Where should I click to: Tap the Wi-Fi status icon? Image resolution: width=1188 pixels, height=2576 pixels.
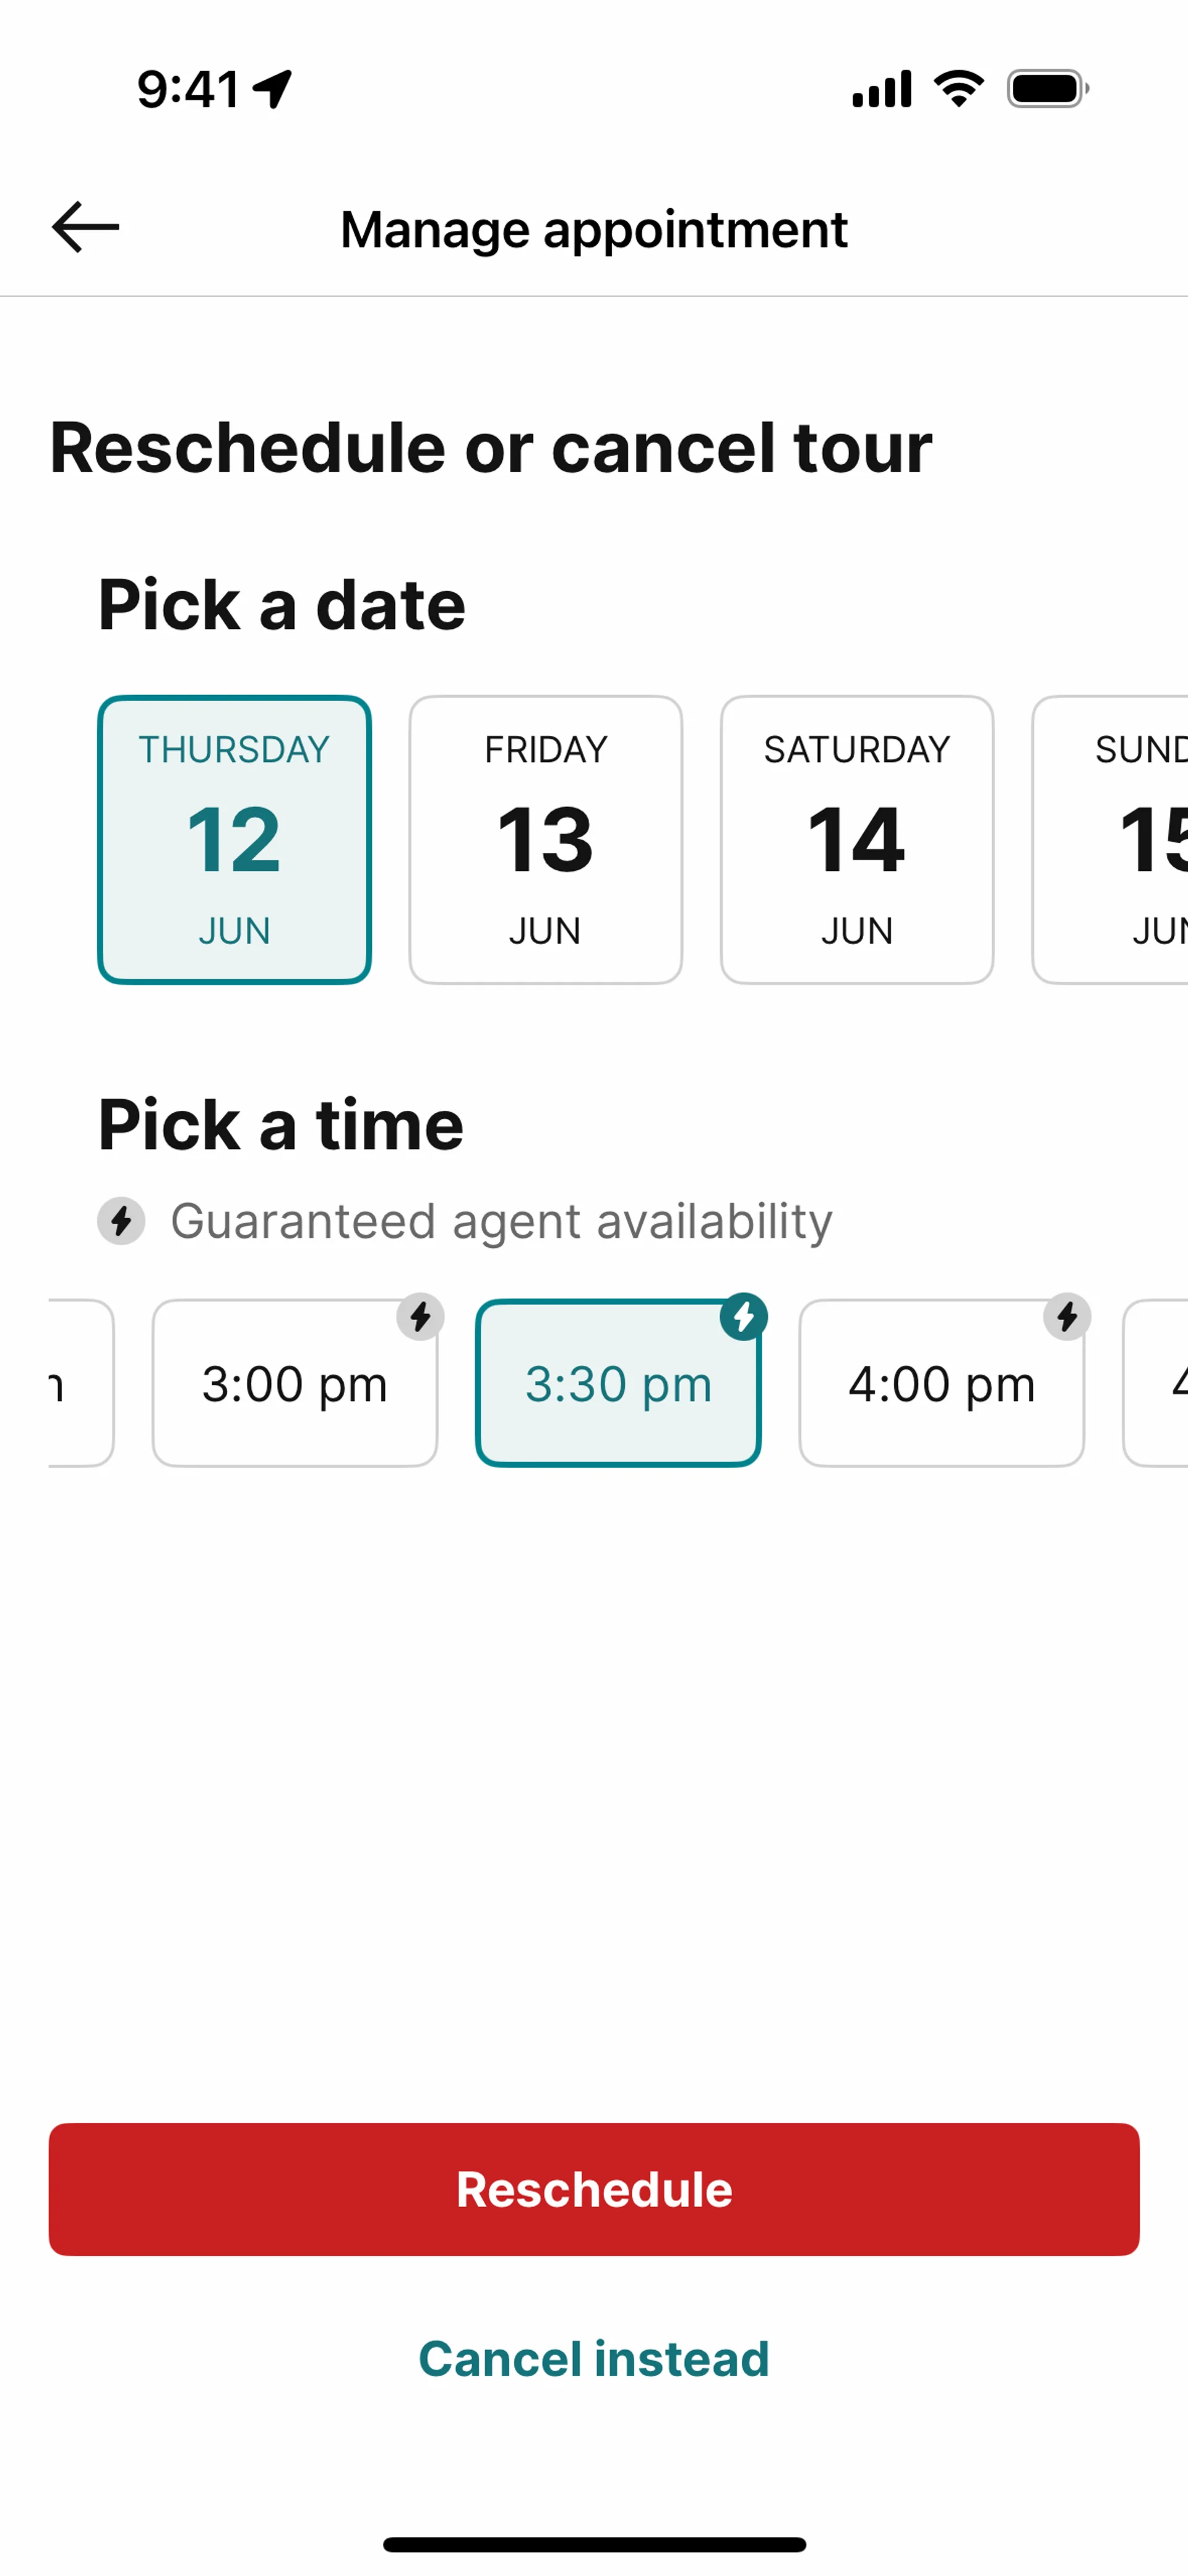tap(958, 89)
